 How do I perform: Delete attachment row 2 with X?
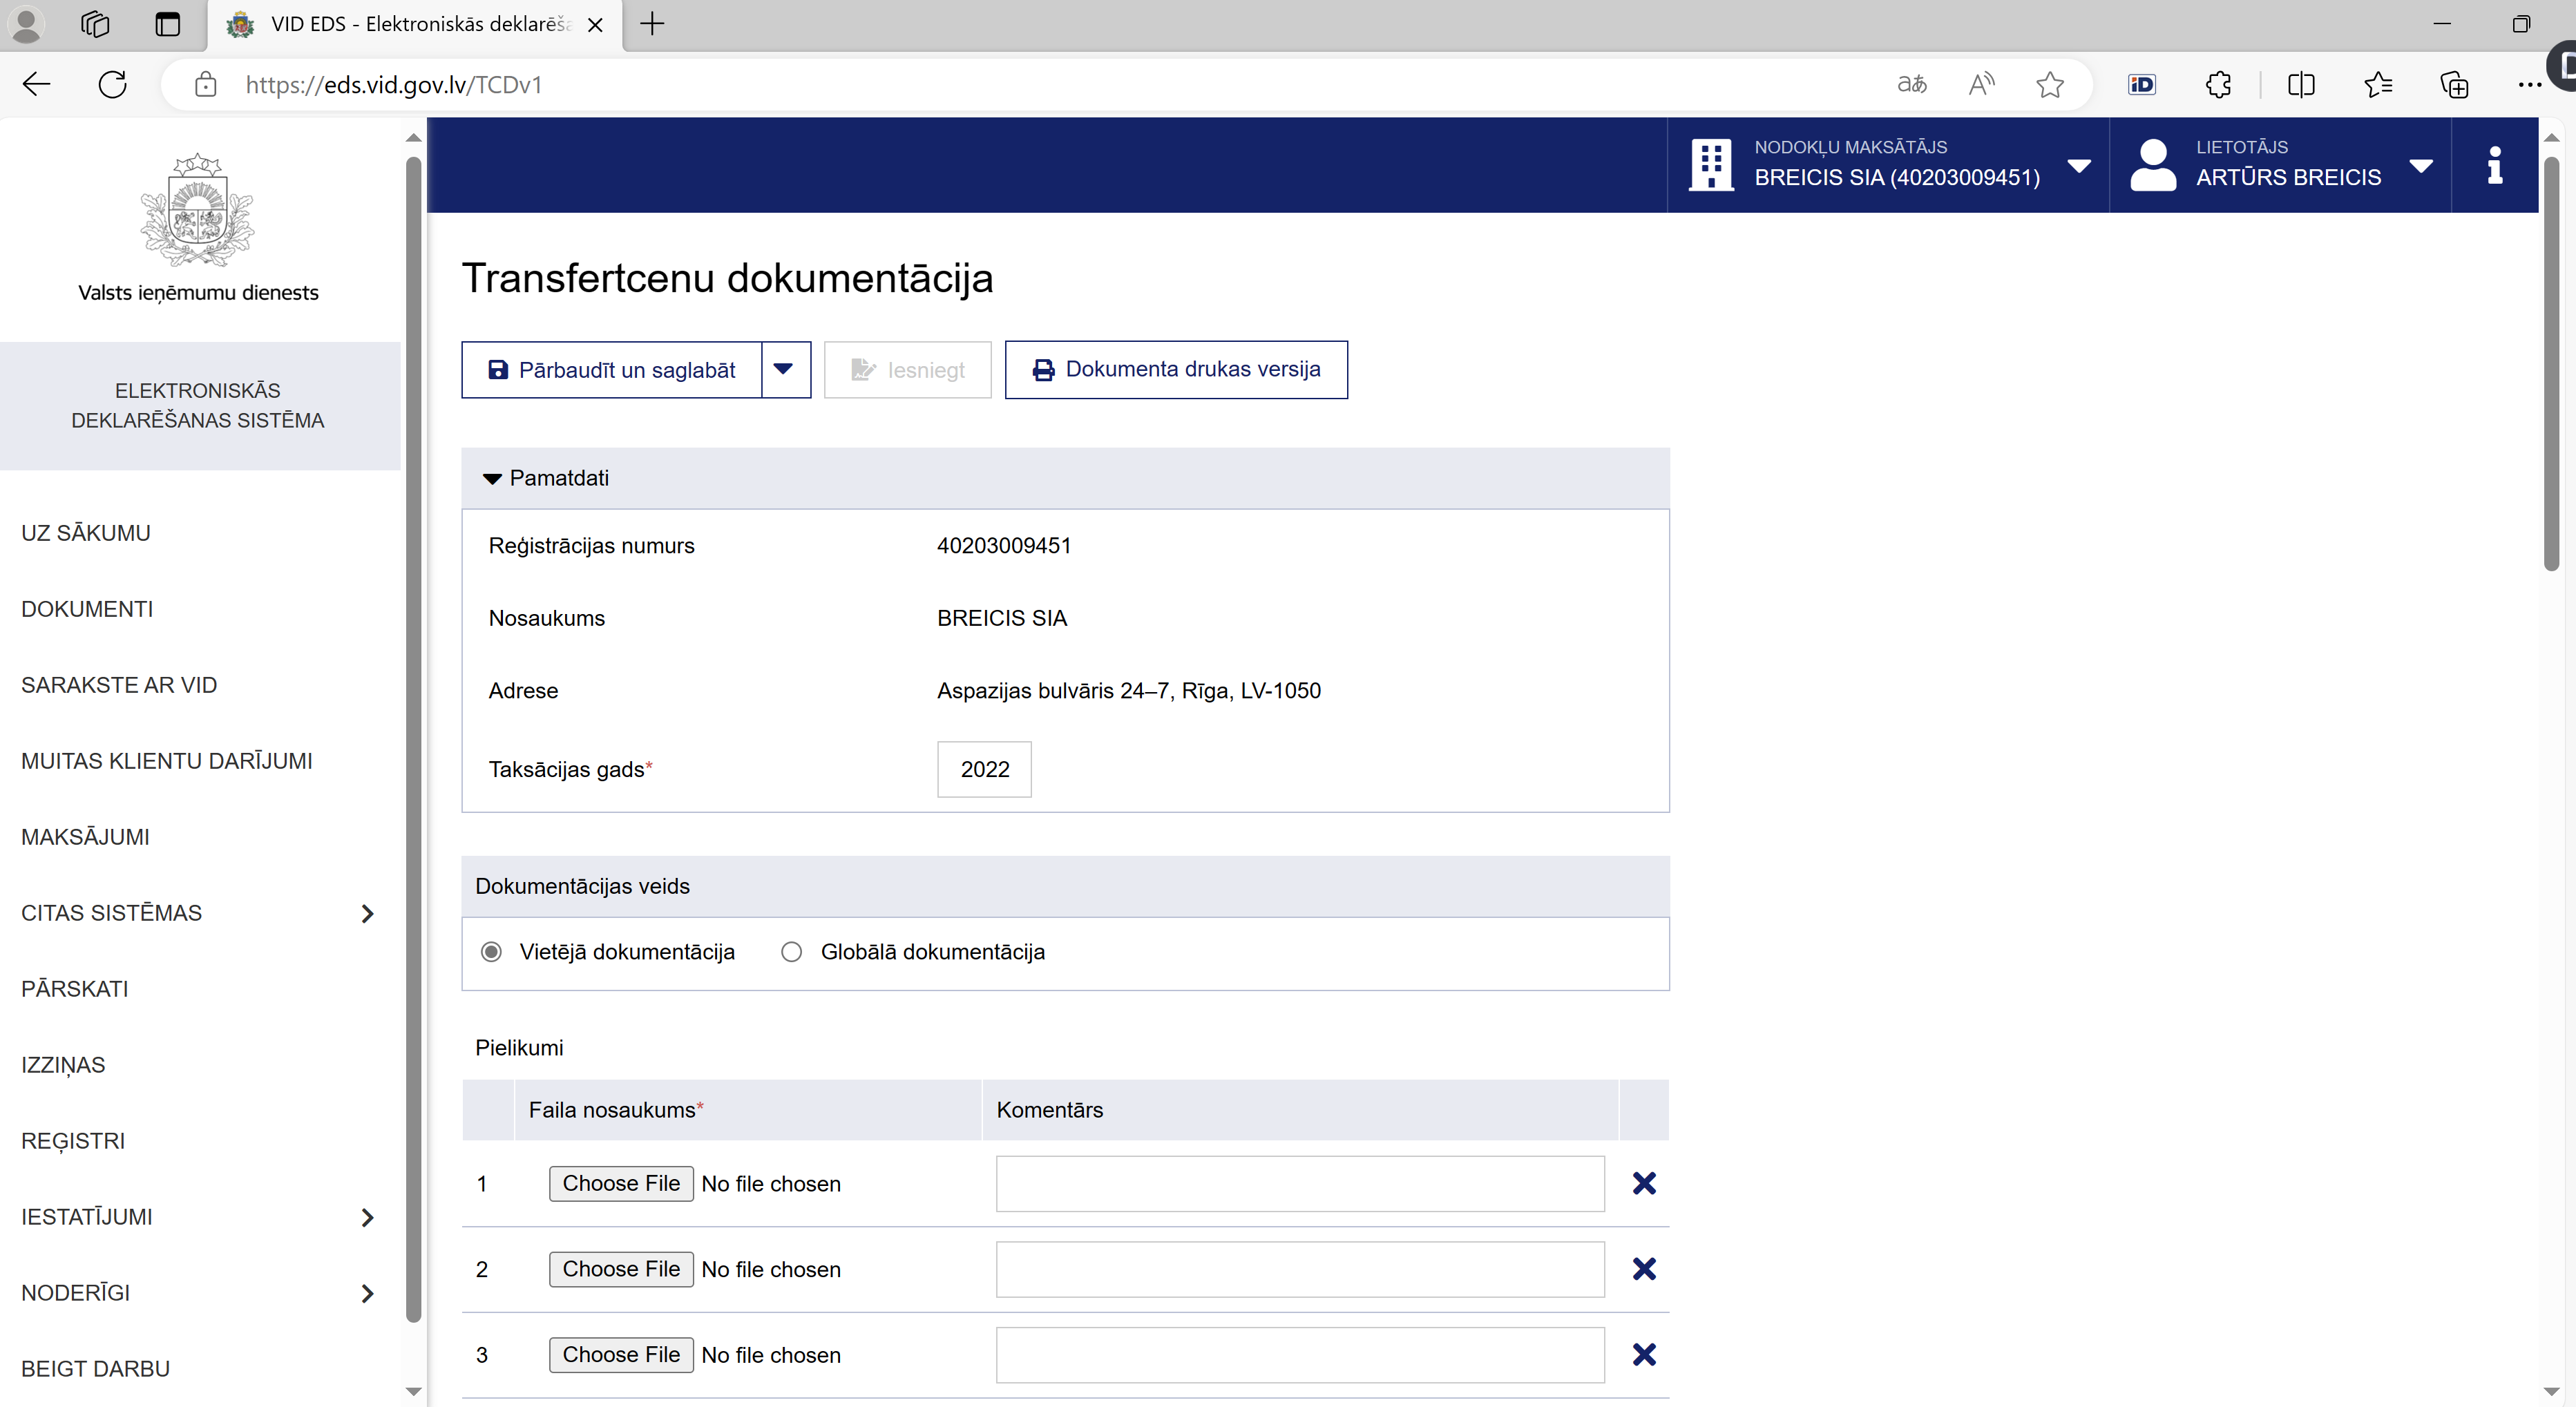[1644, 1269]
